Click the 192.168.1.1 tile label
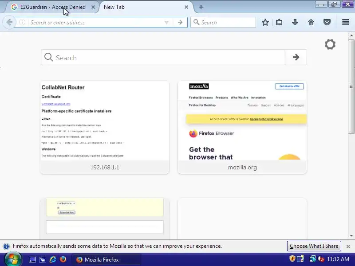This screenshot has width=355, height=266. (x=105, y=168)
